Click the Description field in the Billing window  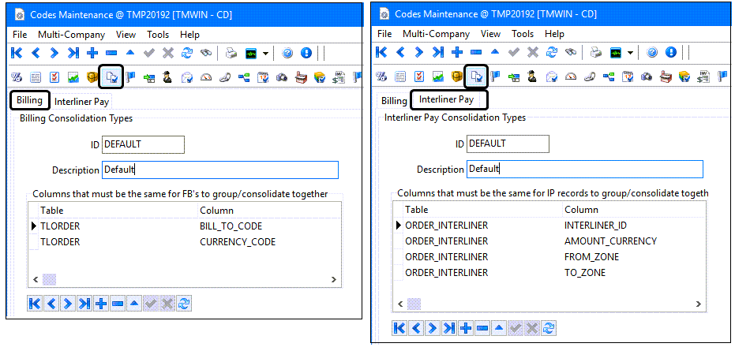pos(219,170)
